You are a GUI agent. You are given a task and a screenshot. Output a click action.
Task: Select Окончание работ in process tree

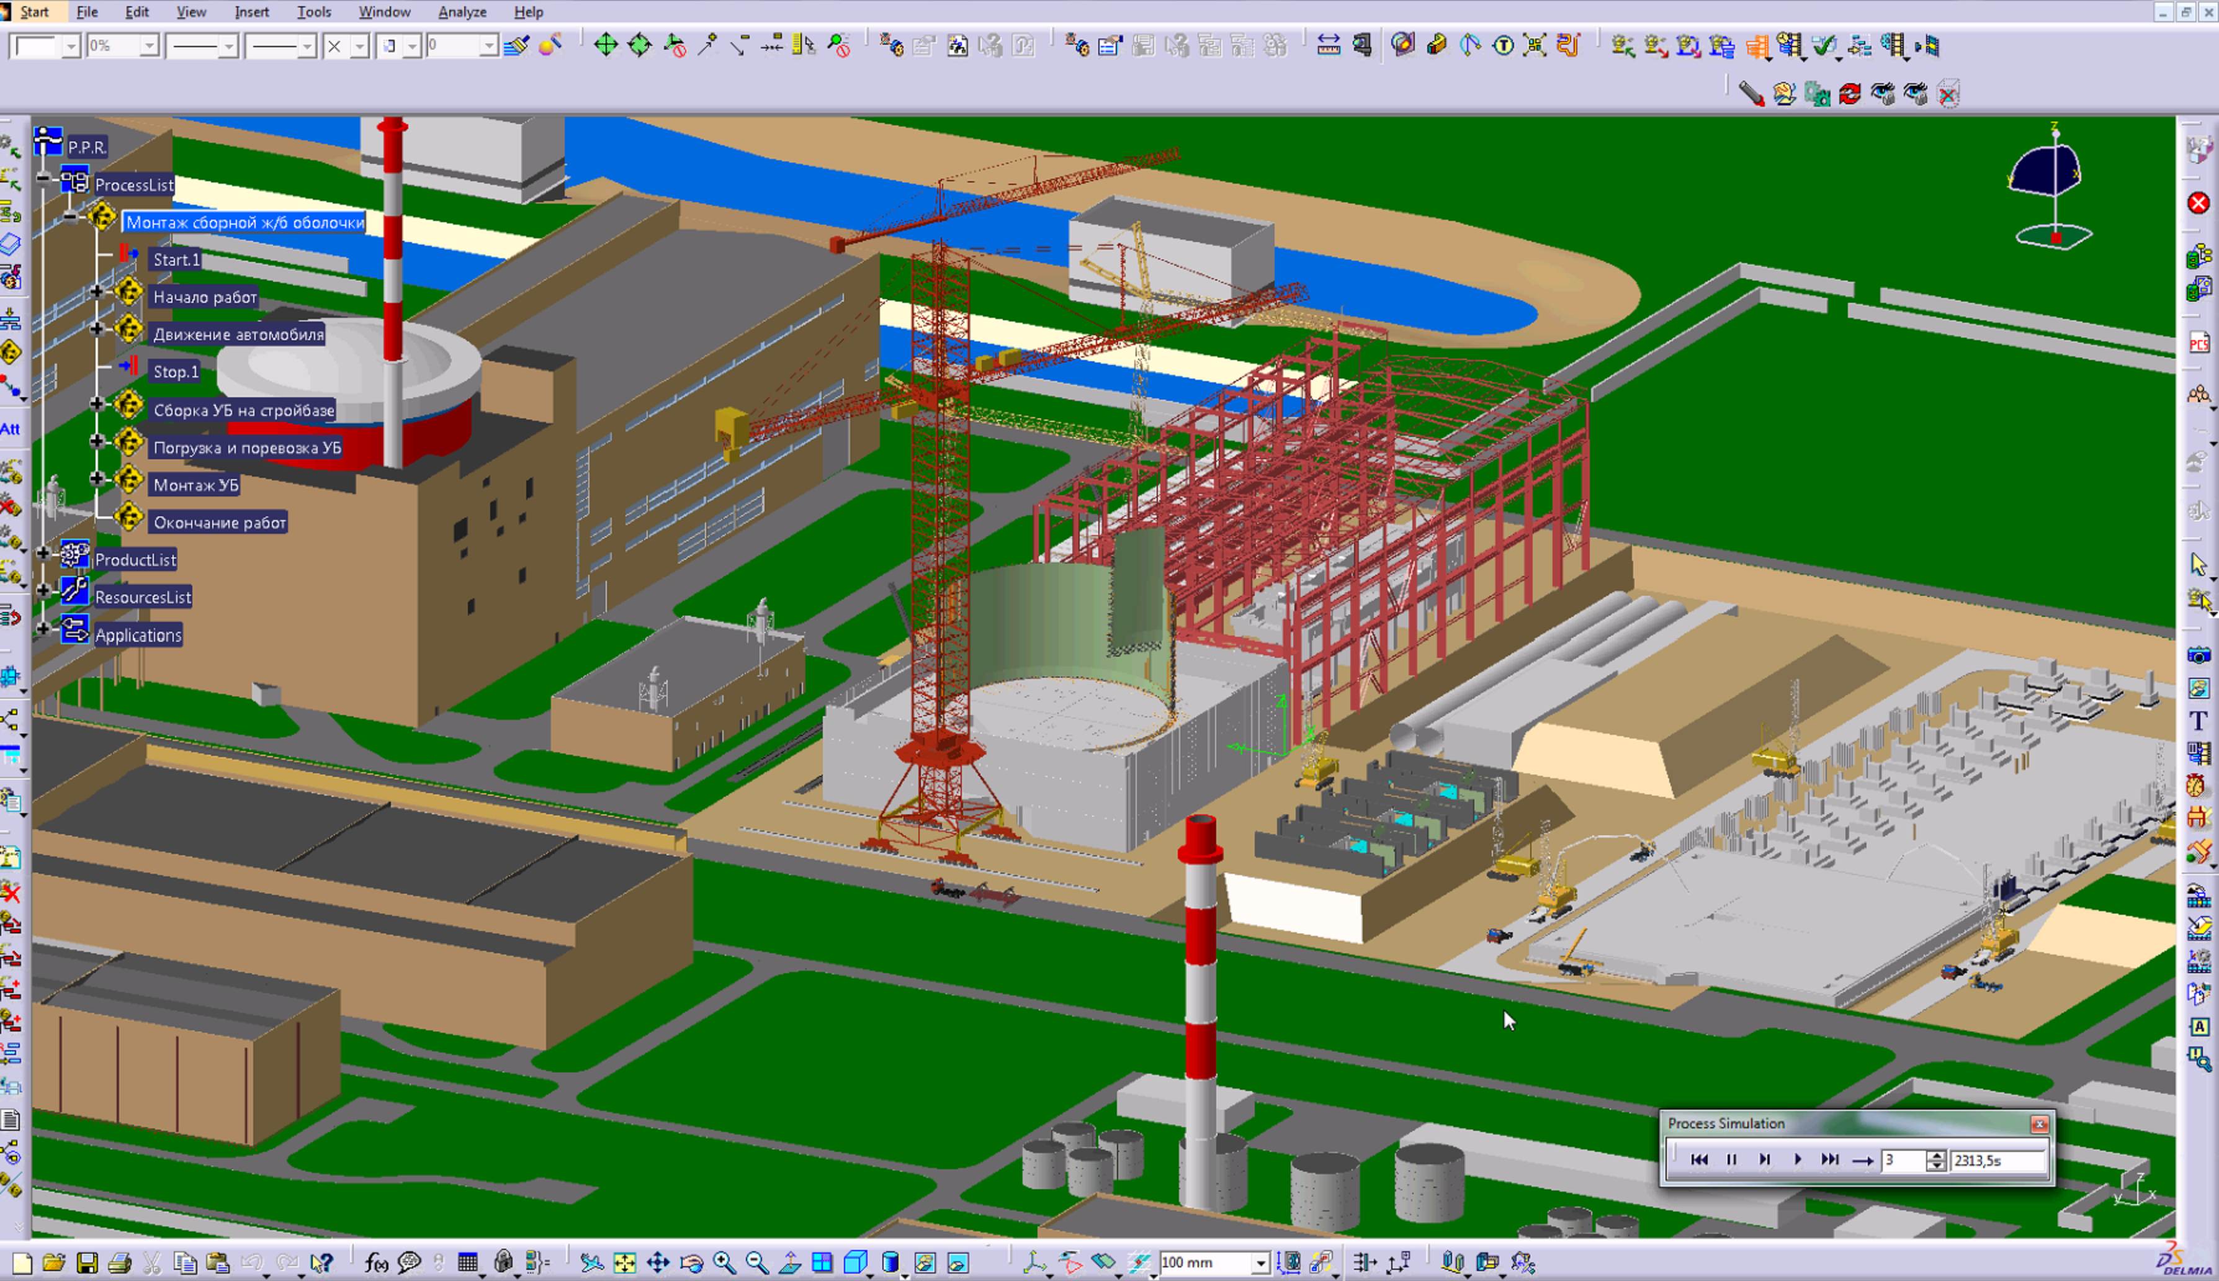(x=219, y=523)
